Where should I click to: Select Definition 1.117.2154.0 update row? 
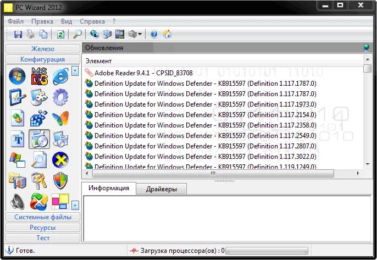click(201, 115)
